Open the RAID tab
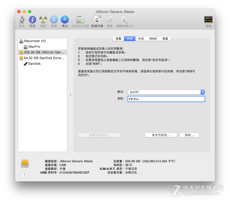This screenshot has width=230, height=203. click(153, 39)
